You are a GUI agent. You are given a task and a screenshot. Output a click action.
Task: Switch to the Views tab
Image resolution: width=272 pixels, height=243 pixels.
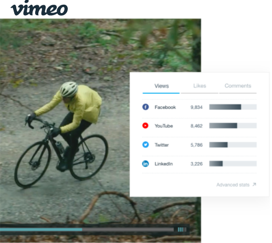(x=161, y=86)
